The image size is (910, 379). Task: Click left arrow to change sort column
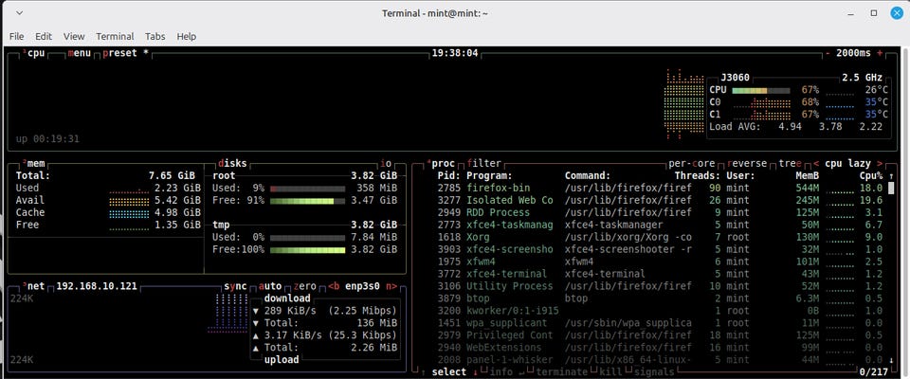tap(816, 164)
